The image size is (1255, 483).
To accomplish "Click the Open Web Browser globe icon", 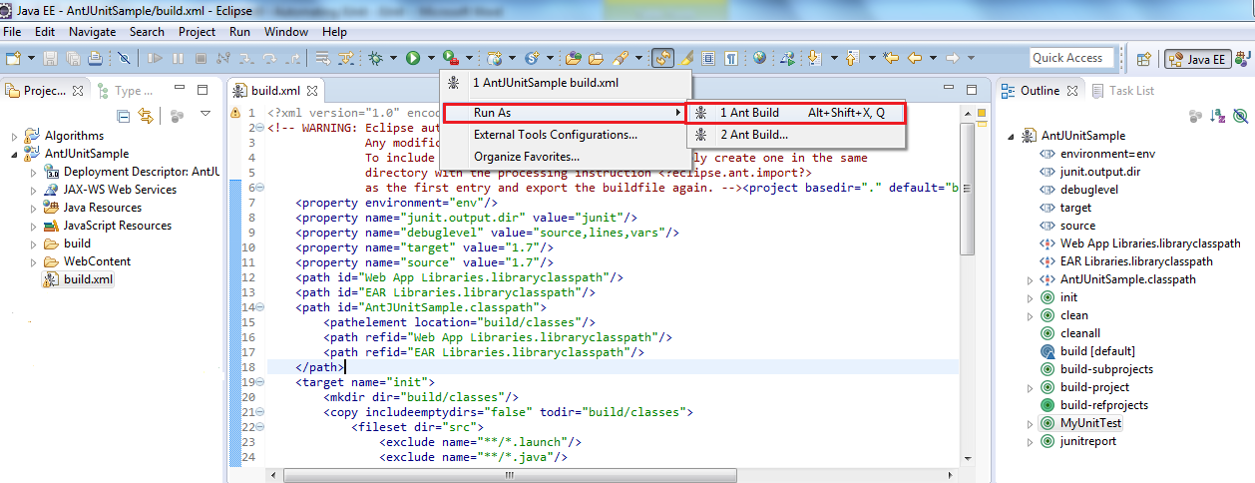I will click(x=759, y=59).
